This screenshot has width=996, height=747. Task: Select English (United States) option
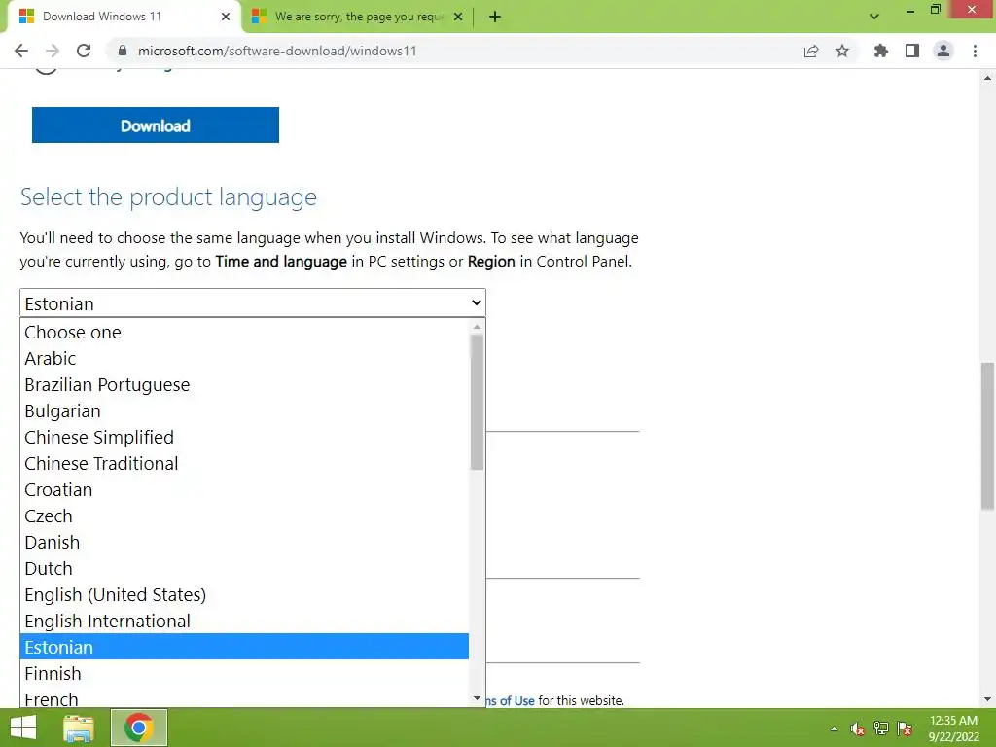[x=244, y=594]
